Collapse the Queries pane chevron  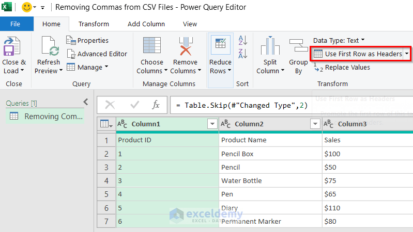(x=86, y=102)
